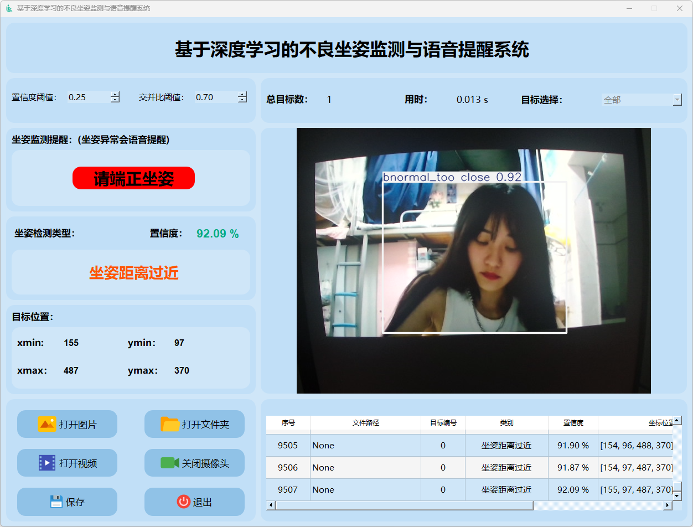The image size is (693, 527).
Task: Click the app icon in title bar
Action: [9, 8]
